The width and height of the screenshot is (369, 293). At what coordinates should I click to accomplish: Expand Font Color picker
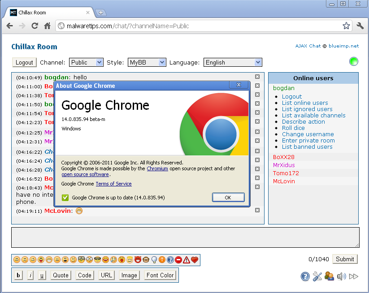click(x=160, y=275)
